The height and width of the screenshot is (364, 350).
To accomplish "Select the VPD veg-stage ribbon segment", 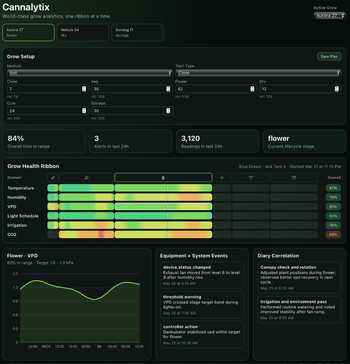I will 87,207.
